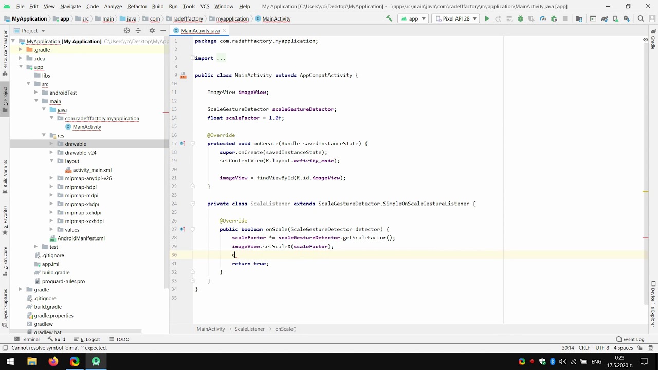Fold the onCreate method on line 17
The width and height of the screenshot is (658, 370).
coord(193,143)
